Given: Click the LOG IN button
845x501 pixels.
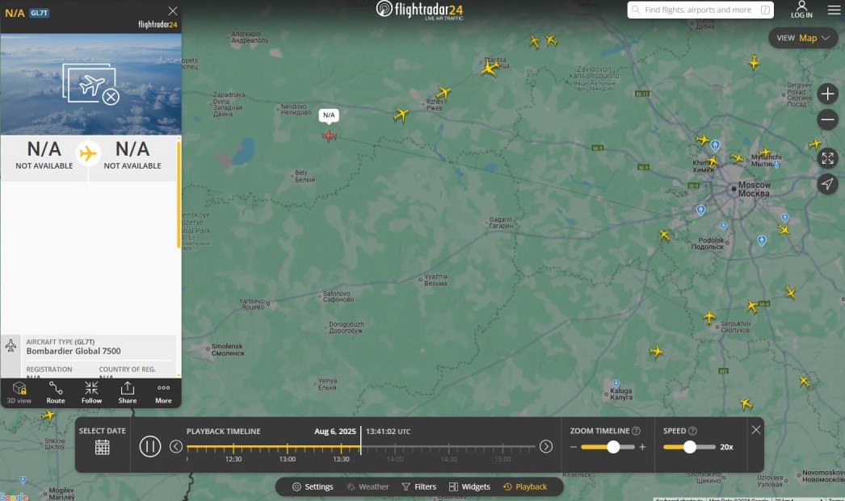Looking at the screenshot, I should point(801,10).
